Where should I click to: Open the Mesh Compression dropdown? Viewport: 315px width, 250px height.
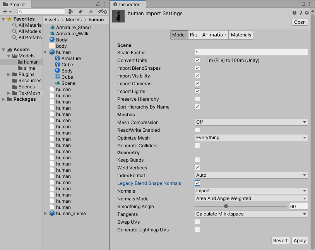[251, 122]
